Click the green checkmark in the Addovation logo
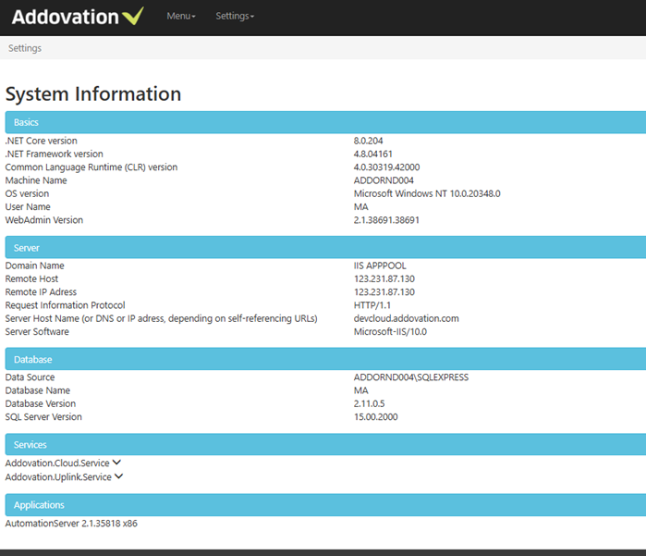Viewport: 646px width, 556px height. point(133,16)
